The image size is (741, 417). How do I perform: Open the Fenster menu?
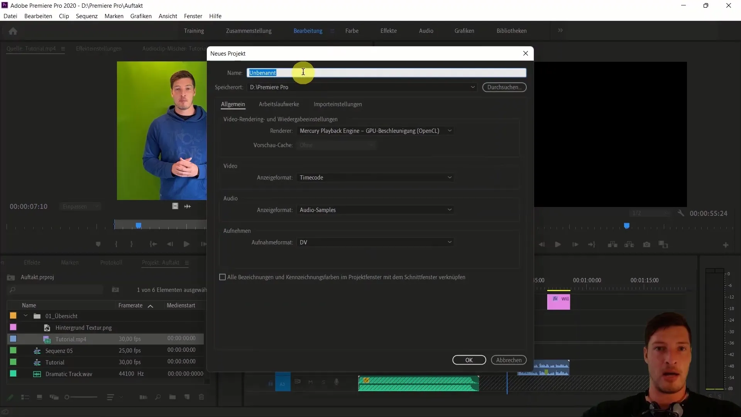[193, 16]
